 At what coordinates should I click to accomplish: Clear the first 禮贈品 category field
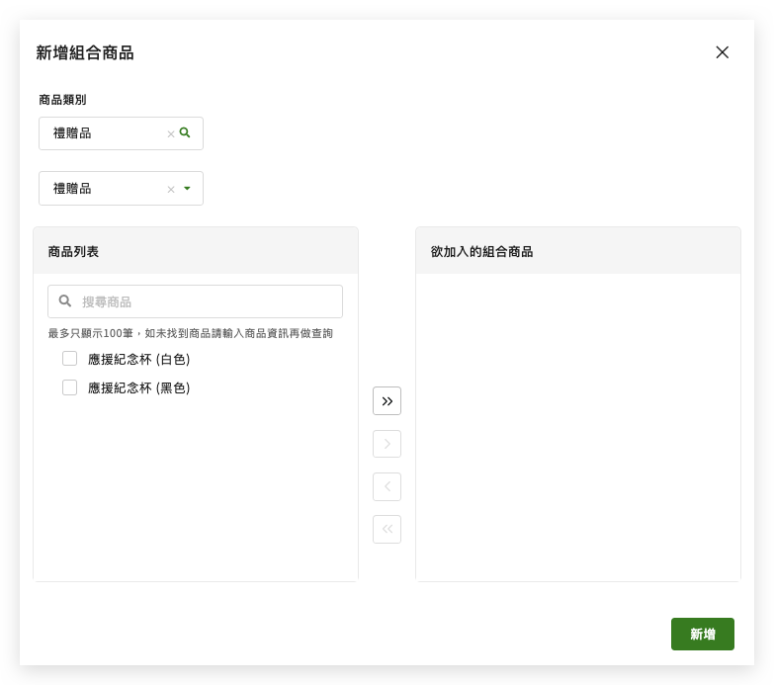(171, 134)
